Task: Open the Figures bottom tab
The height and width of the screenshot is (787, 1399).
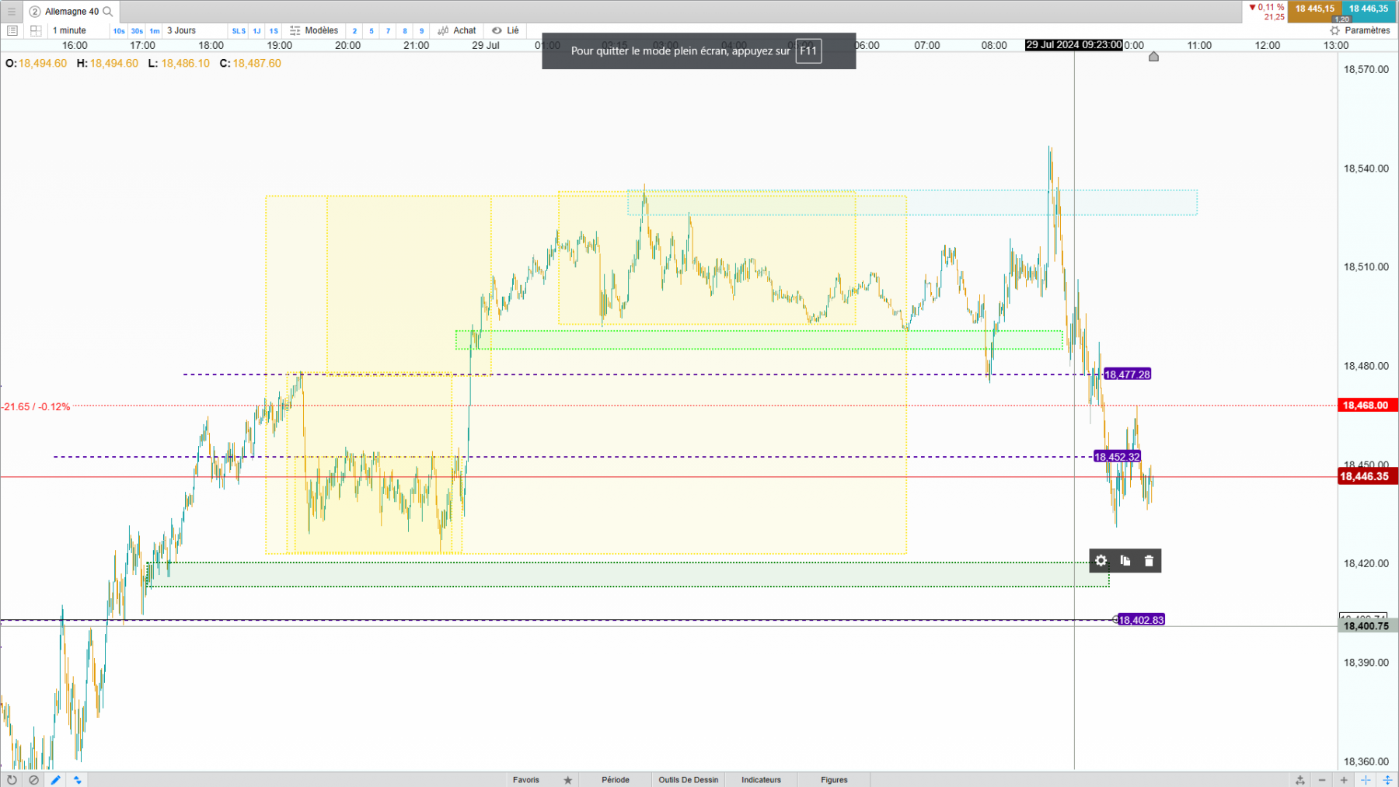Action: point(834,780)
